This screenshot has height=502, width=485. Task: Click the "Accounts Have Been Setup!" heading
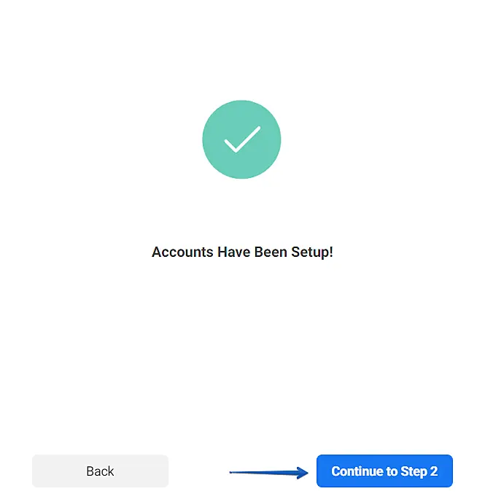coord(242,252)
